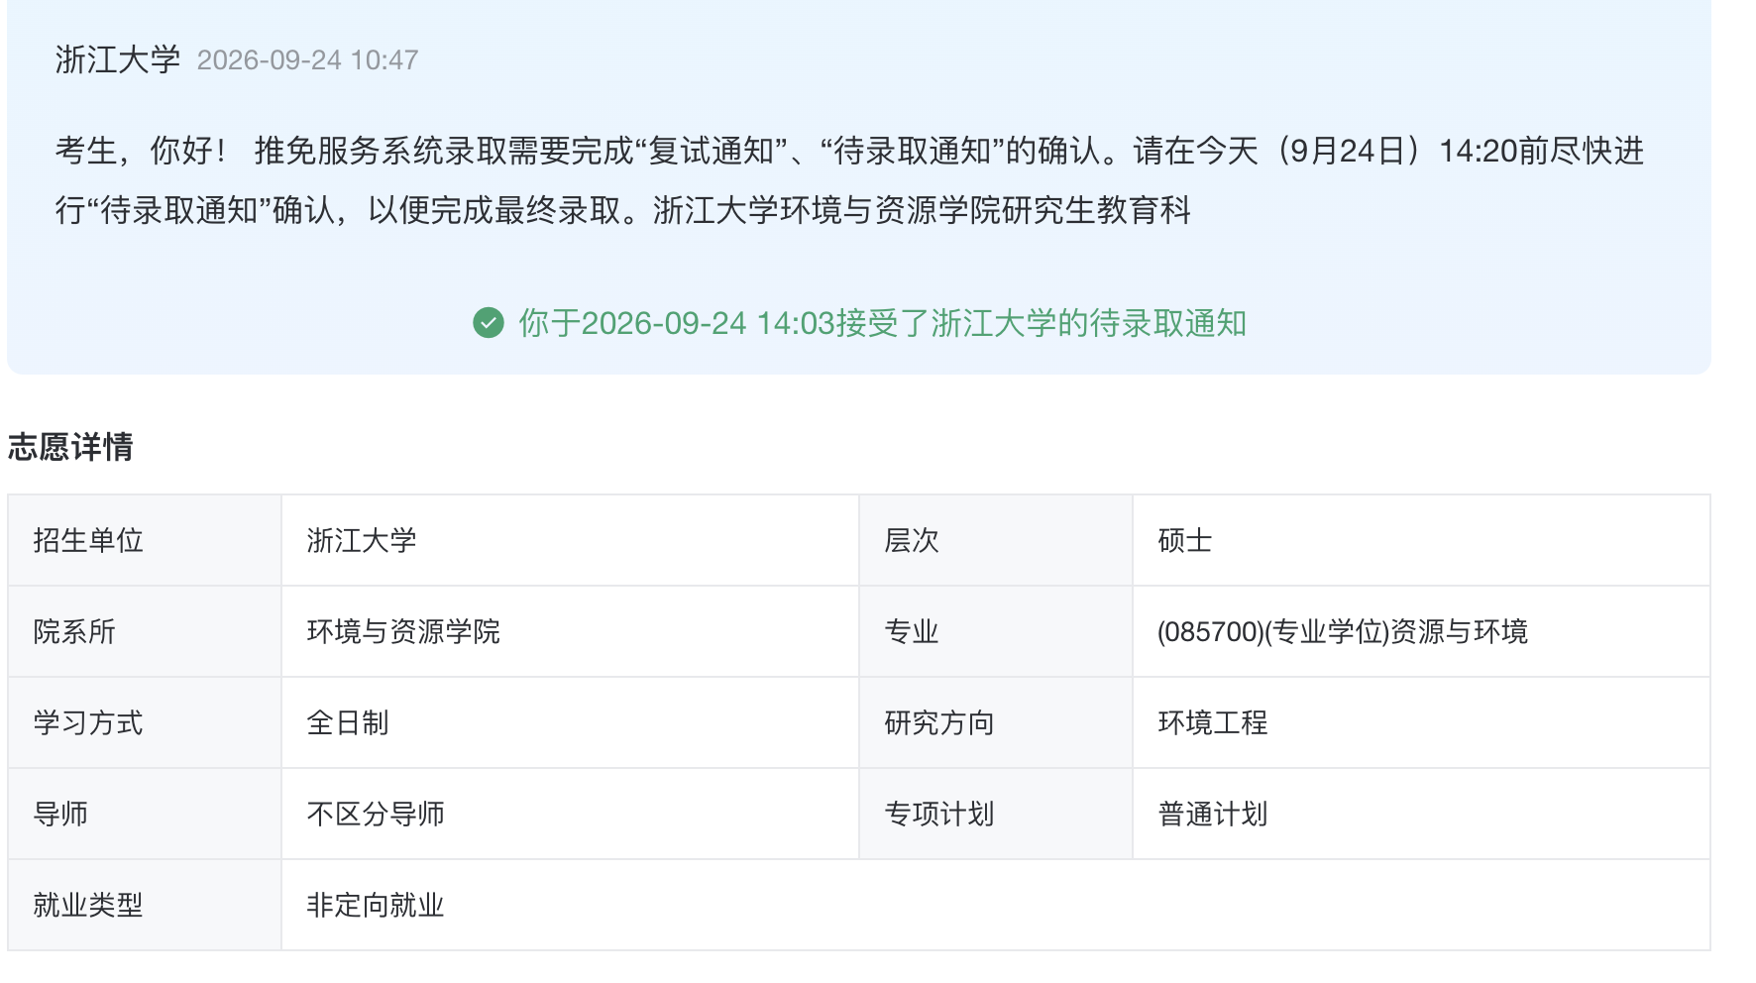Click the 环境与资源学院 value cell
This screenshot has height=983, width=1756.
pos(570,631)
